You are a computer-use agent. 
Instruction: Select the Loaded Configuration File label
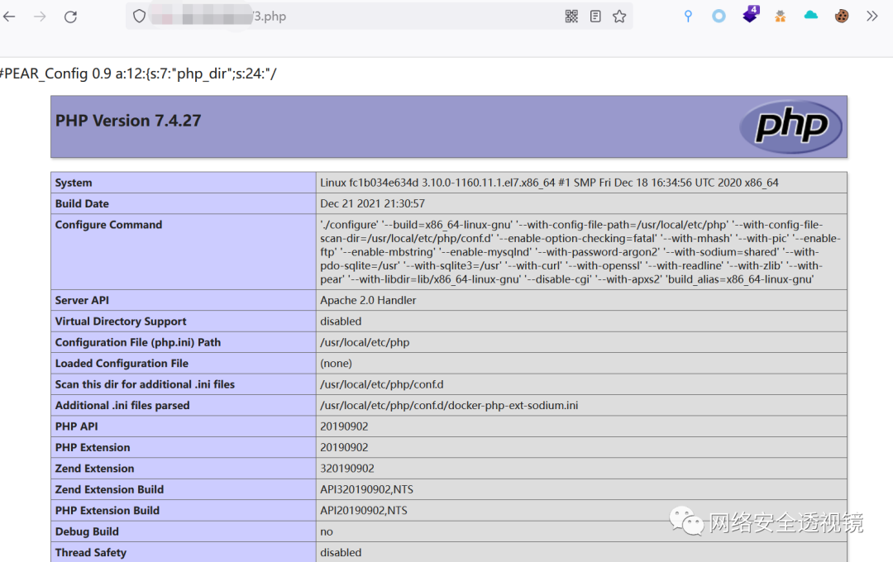point(122,364)
